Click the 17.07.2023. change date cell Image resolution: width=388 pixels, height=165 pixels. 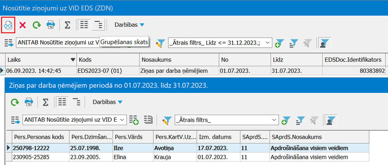point(219,148)
